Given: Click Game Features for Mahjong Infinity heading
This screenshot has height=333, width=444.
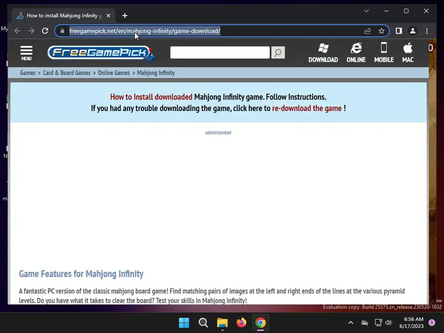Looking at the screenshot, I should pyautogui.click(x=81, y=274).
